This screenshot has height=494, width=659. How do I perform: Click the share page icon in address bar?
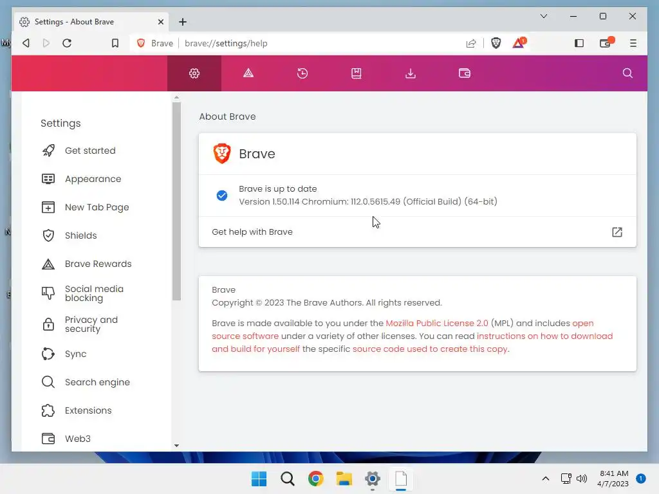click(x=471, y=43)
